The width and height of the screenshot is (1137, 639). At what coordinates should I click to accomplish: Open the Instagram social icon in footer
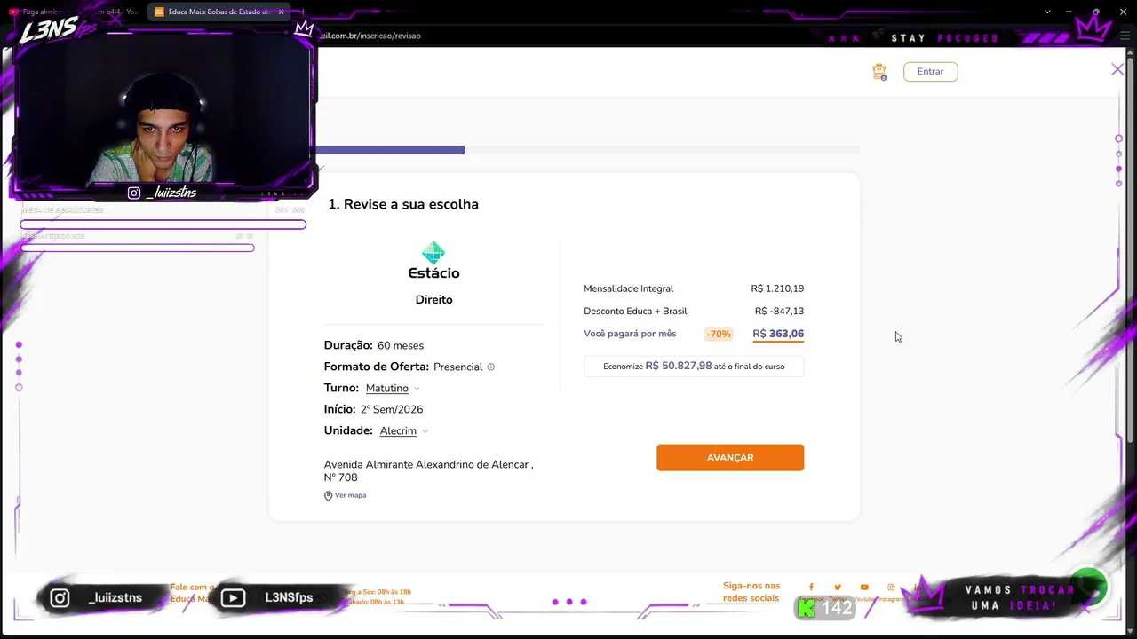tap(891, 587)
